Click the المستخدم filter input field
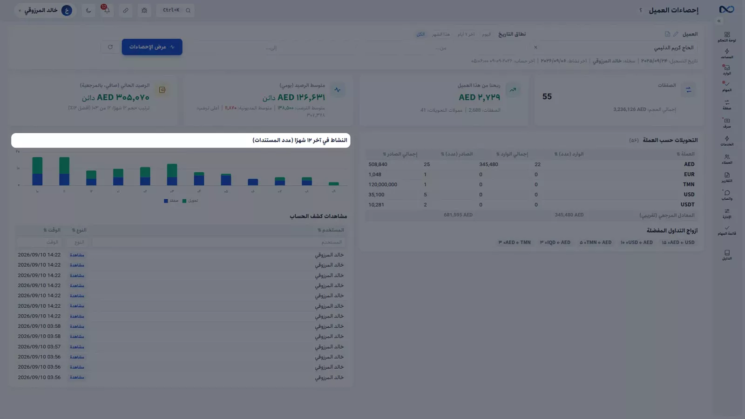Viewport: 745px width, 419px height. (218, 242)
